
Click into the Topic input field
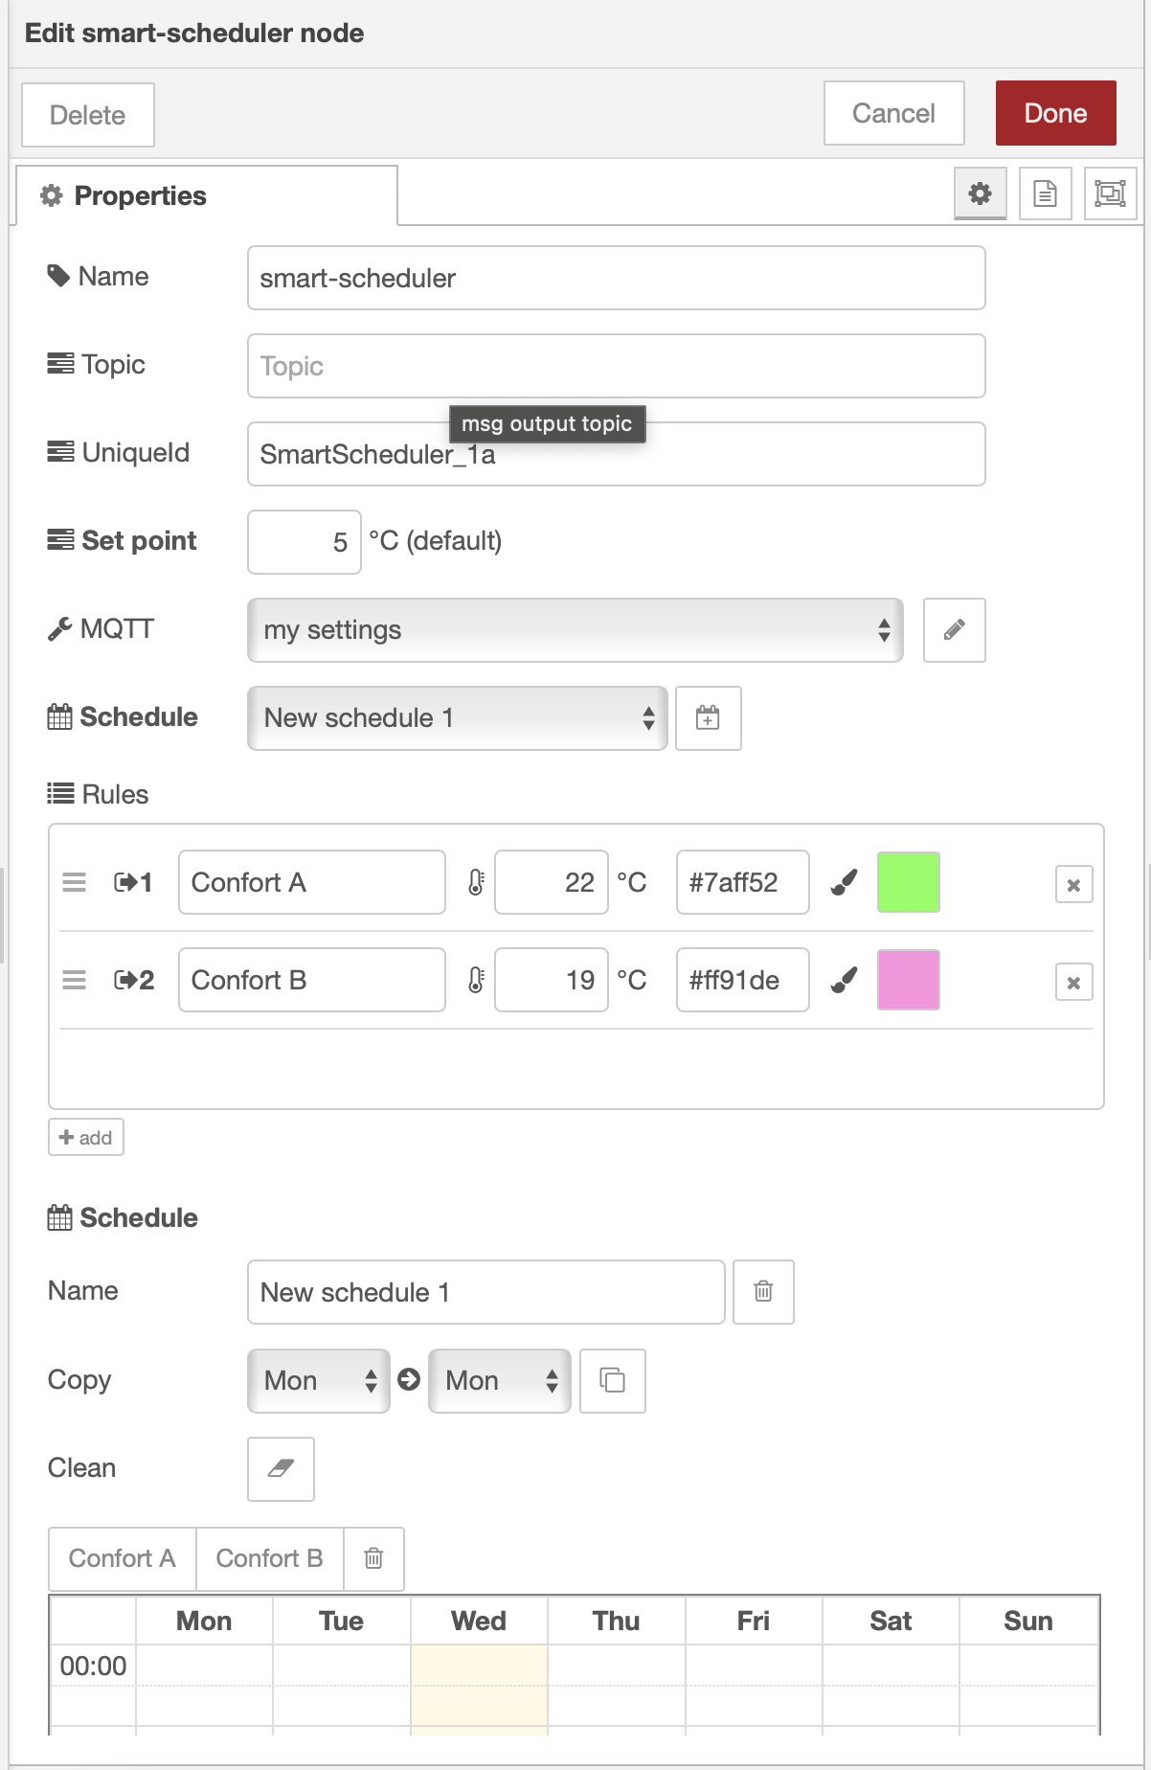point(616,366)
